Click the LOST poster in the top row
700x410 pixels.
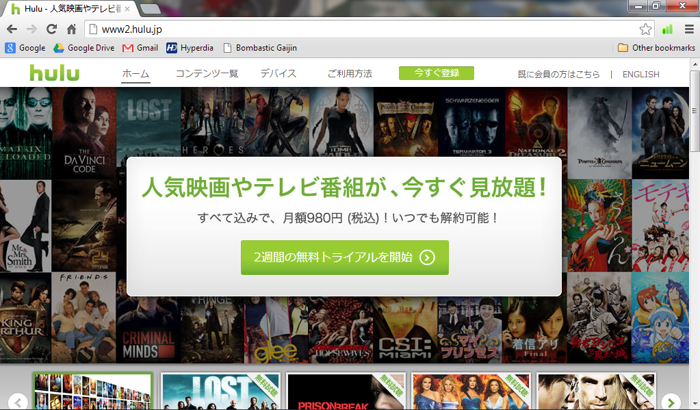148,121
